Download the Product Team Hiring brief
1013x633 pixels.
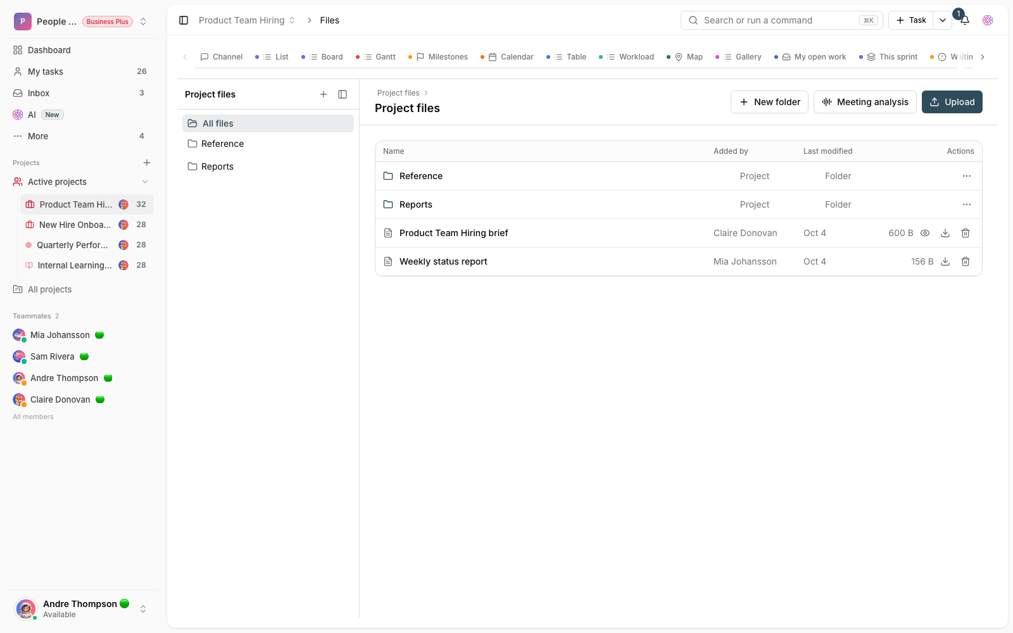point(945,233)
